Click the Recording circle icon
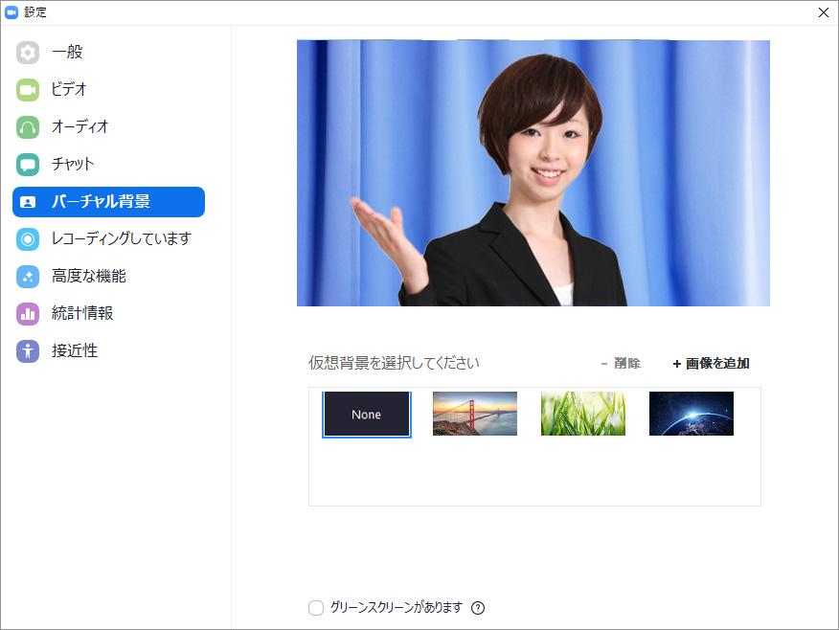839x630 pixels. coord(28,239)
